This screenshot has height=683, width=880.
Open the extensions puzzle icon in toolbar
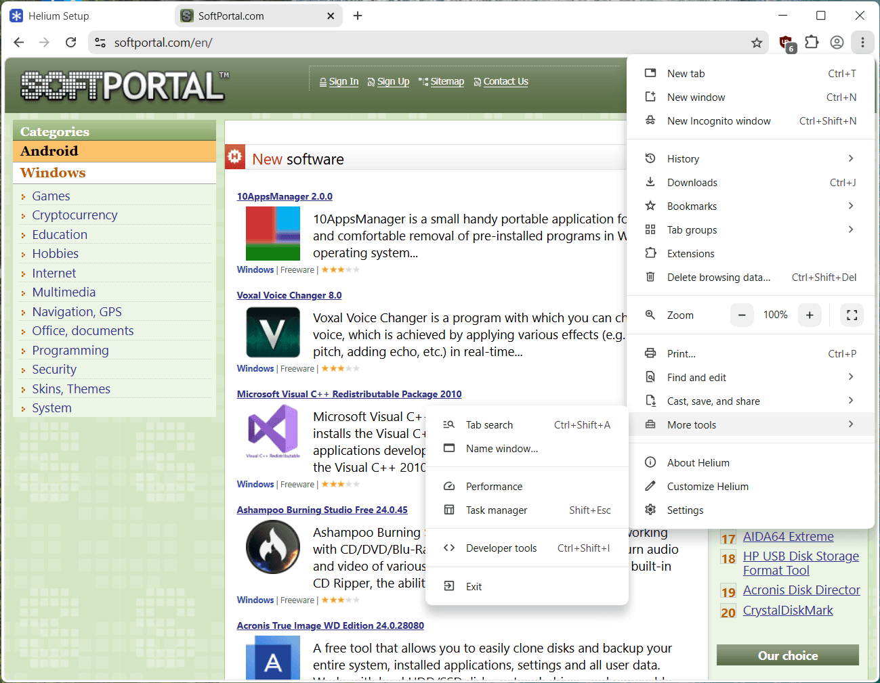pos(812,42)
